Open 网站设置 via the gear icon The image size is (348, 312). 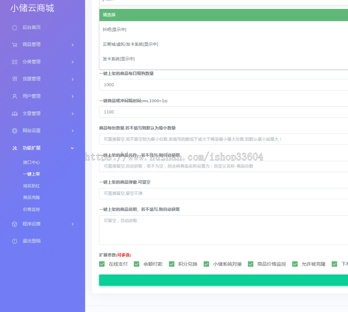[x=15, y=131]
